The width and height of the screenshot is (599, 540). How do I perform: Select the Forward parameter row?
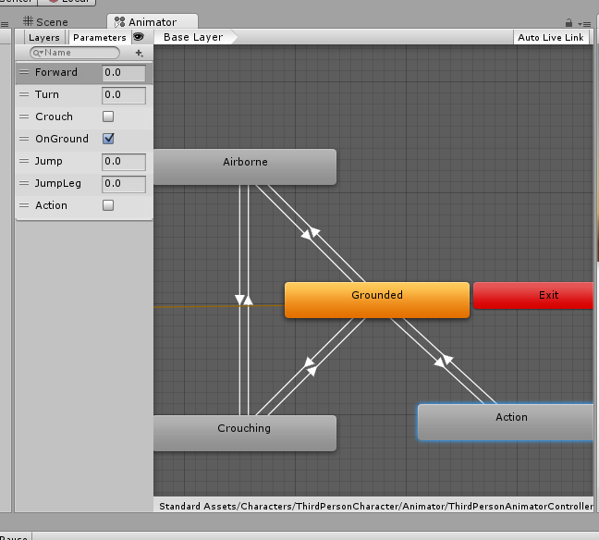(84, 73)
